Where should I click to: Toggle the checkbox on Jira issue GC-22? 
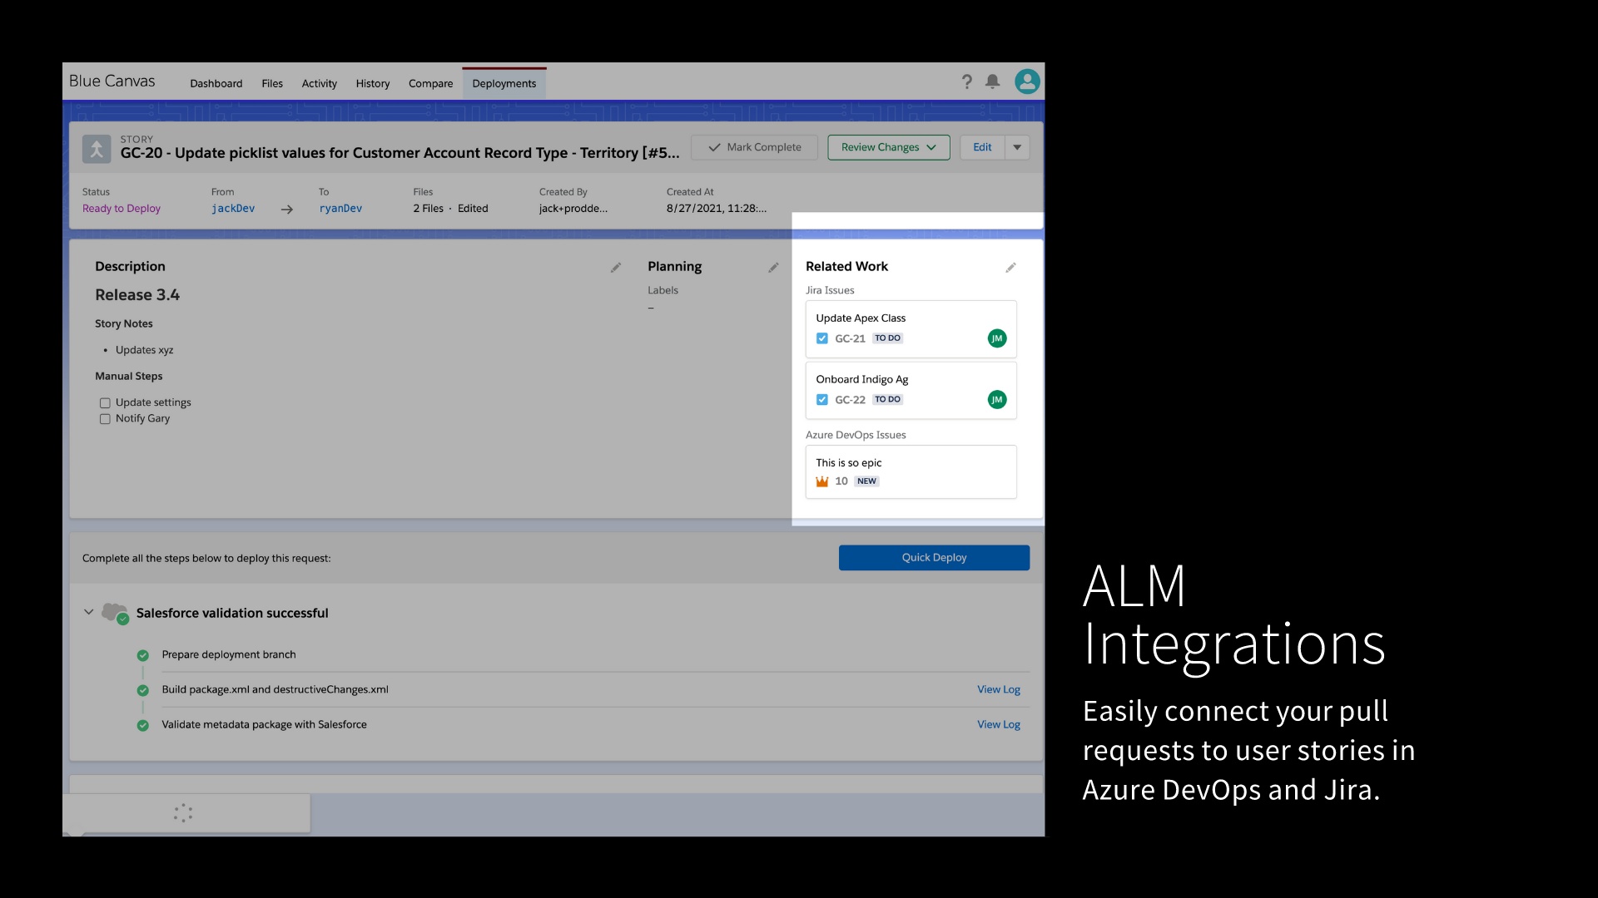(821, 399)
